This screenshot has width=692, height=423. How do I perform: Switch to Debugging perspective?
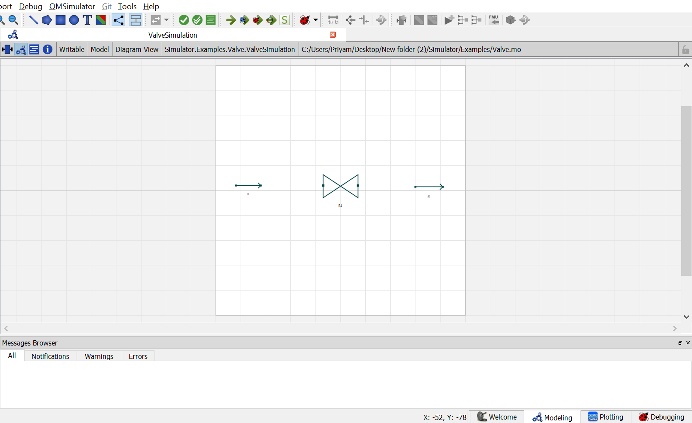662,417
